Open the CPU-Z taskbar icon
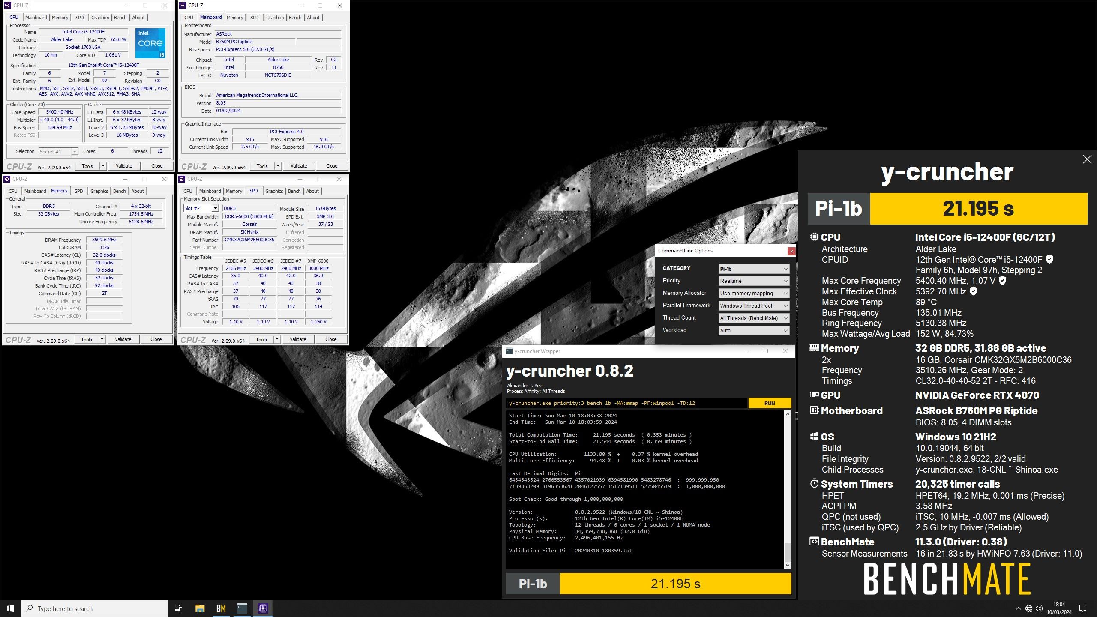This screenshot has width=1097, height=617. click(263, 608)
